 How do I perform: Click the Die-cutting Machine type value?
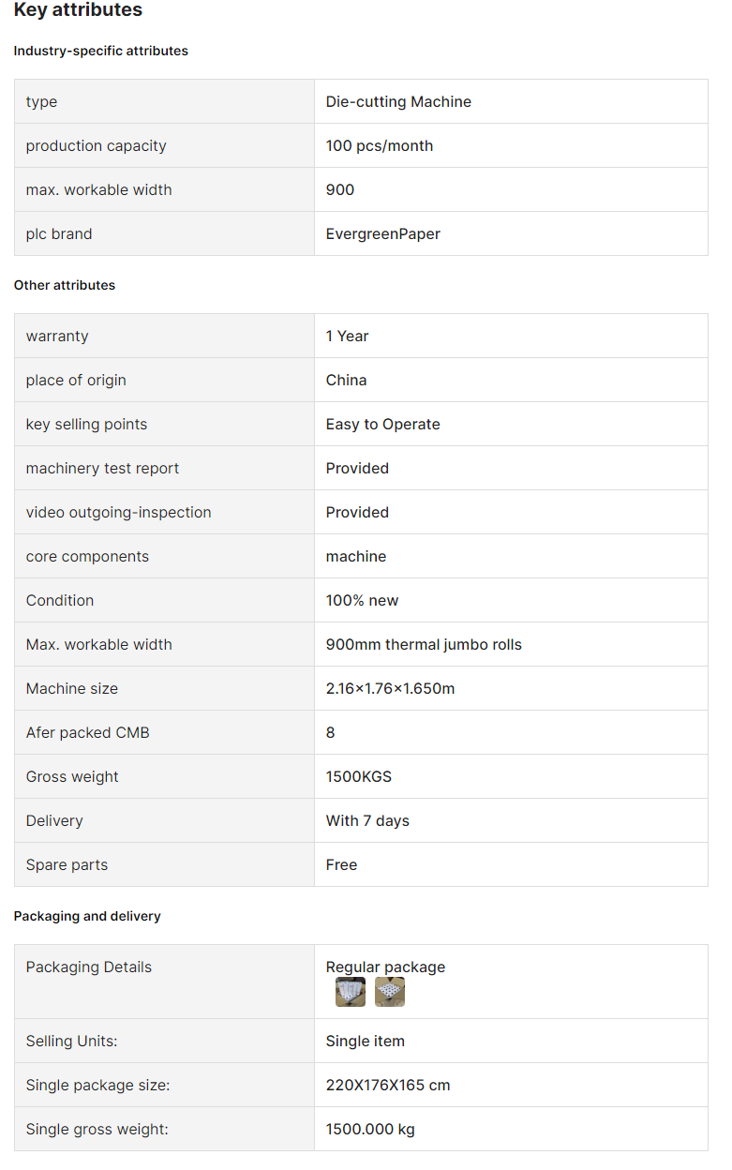pos(398,101)
